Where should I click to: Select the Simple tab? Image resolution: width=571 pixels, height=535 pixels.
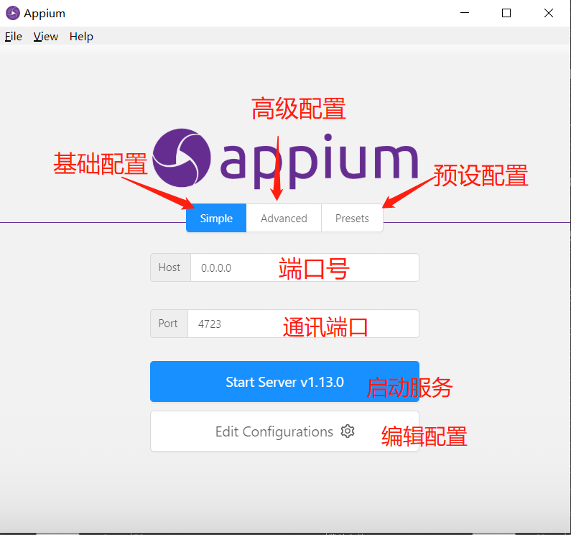(216, 218)
